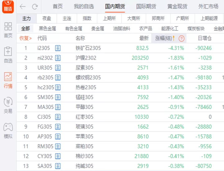Click the 主 badge icon for CY305
The height and width of the screenshot is (171, 224).
[x=58, y=156]
